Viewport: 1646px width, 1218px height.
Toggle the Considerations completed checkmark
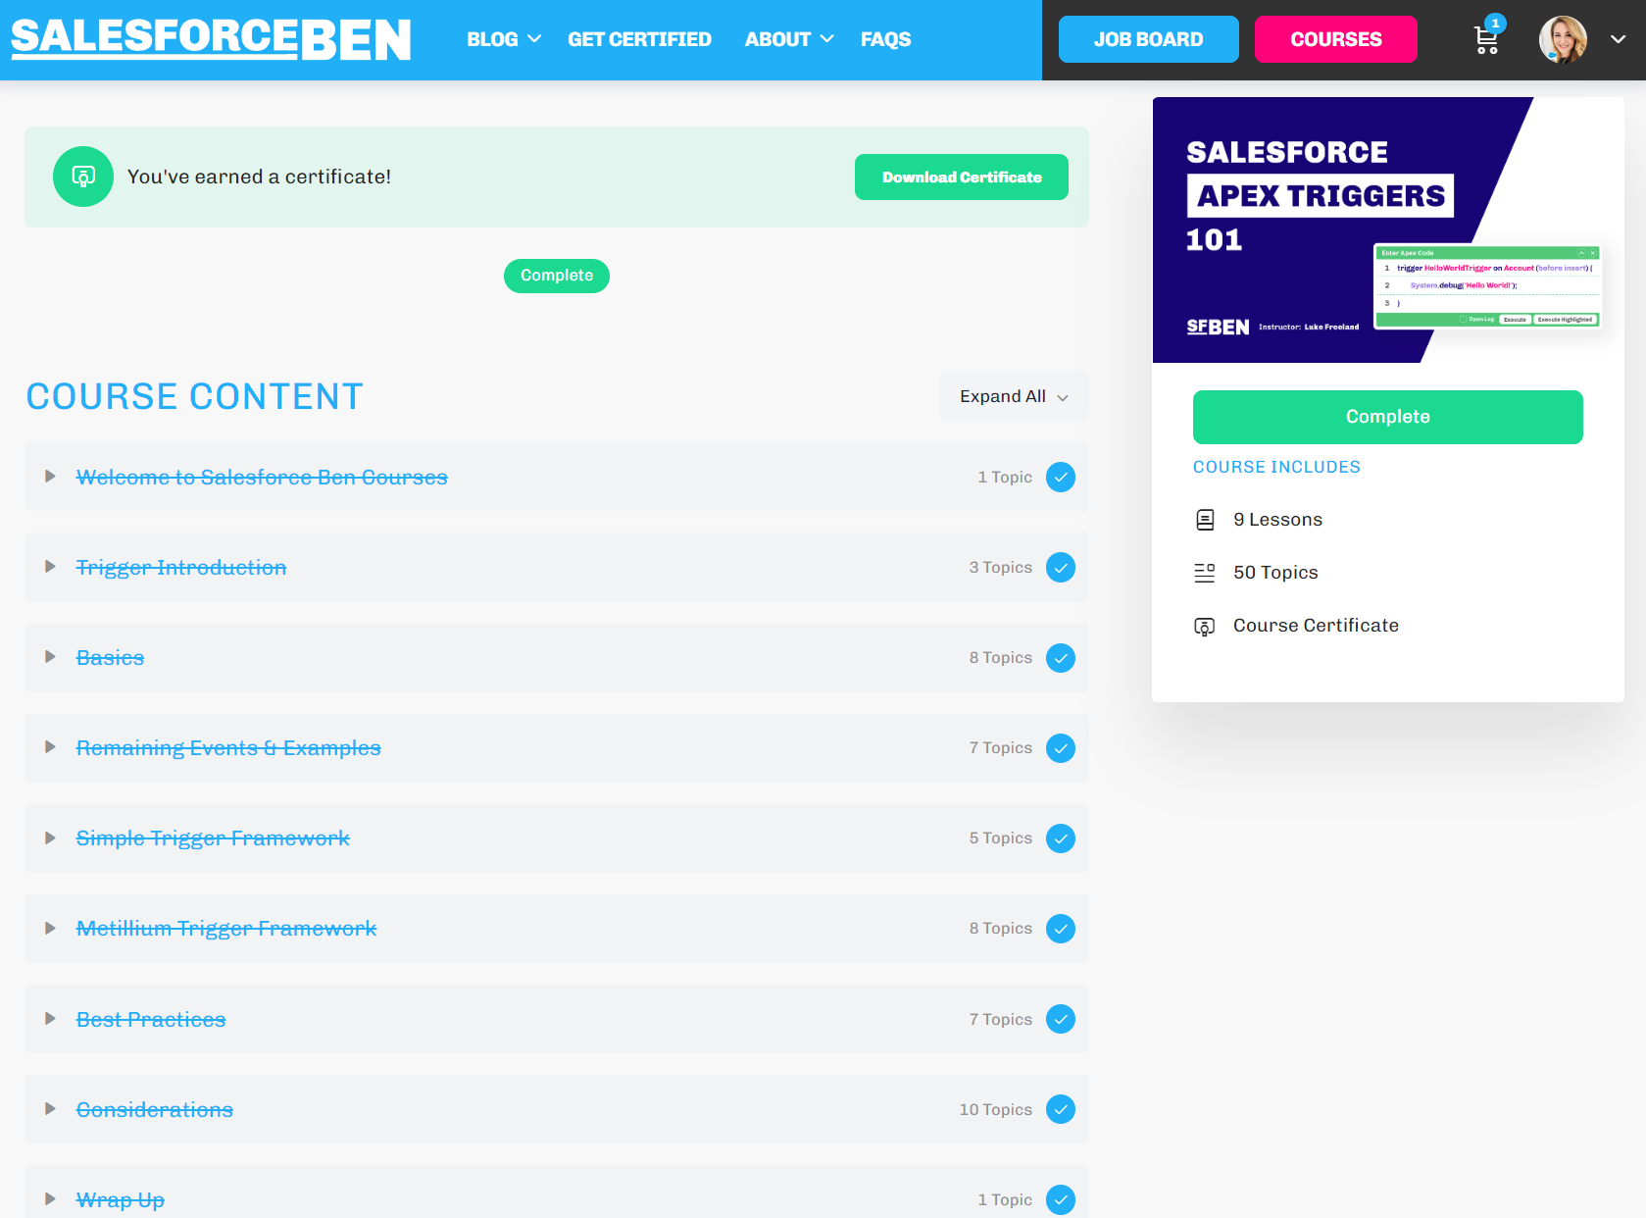coord(1060,1109)
